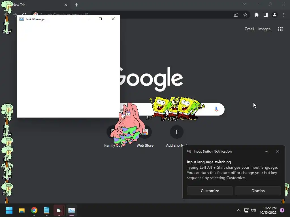The image size is (290, 217).
Task: Open the dark red taskbar app icon
Action: pos(59,210)
